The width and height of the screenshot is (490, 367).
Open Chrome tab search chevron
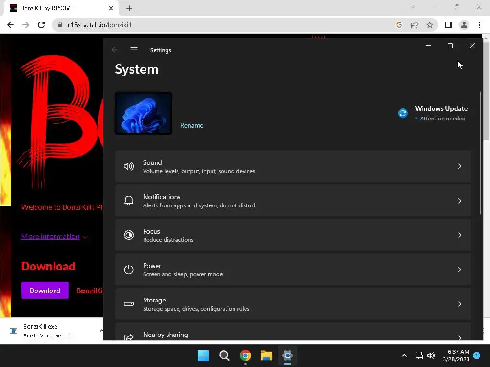click(413, 7)
